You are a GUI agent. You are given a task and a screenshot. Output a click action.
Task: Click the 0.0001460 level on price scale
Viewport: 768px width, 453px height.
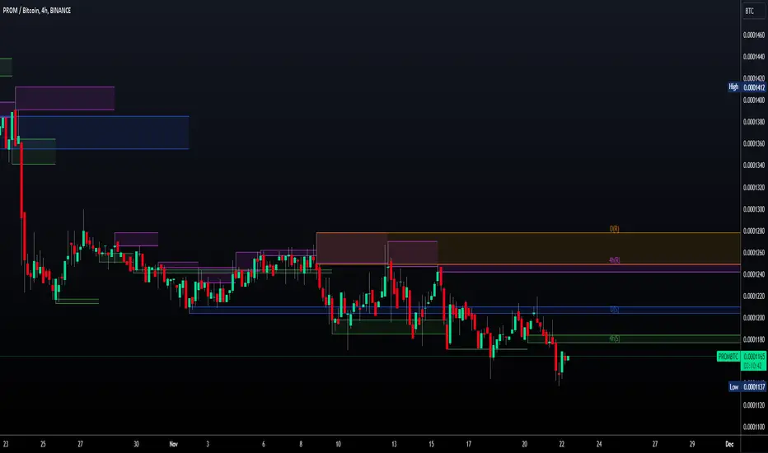click(753, 35)
